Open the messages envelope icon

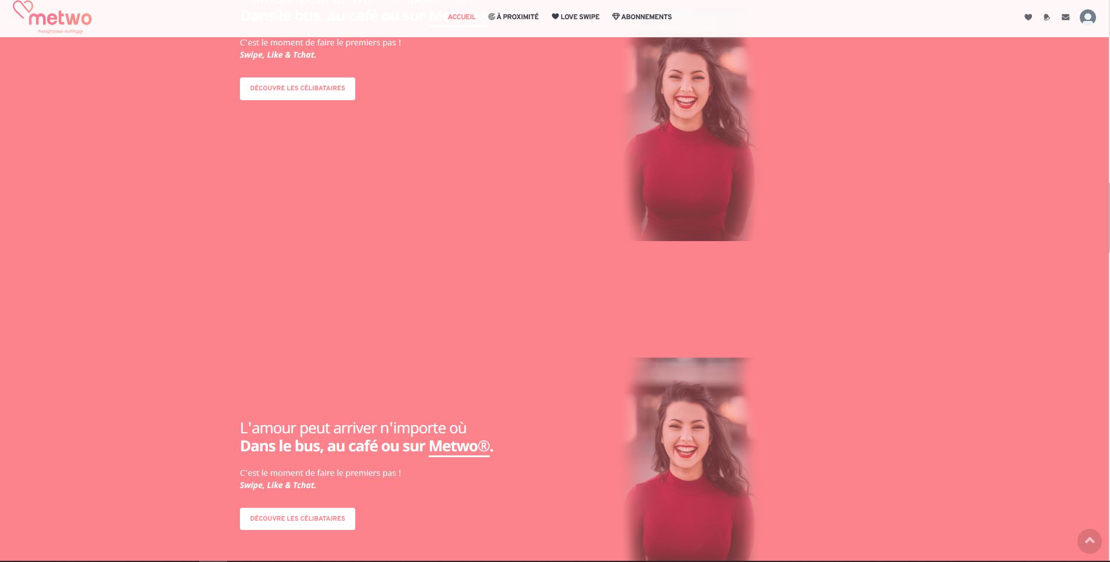click(1065, 17)
